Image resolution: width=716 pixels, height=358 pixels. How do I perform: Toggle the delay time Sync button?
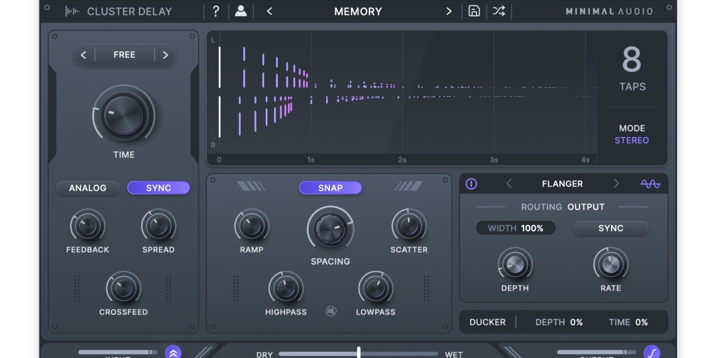(x=158, y=188)
